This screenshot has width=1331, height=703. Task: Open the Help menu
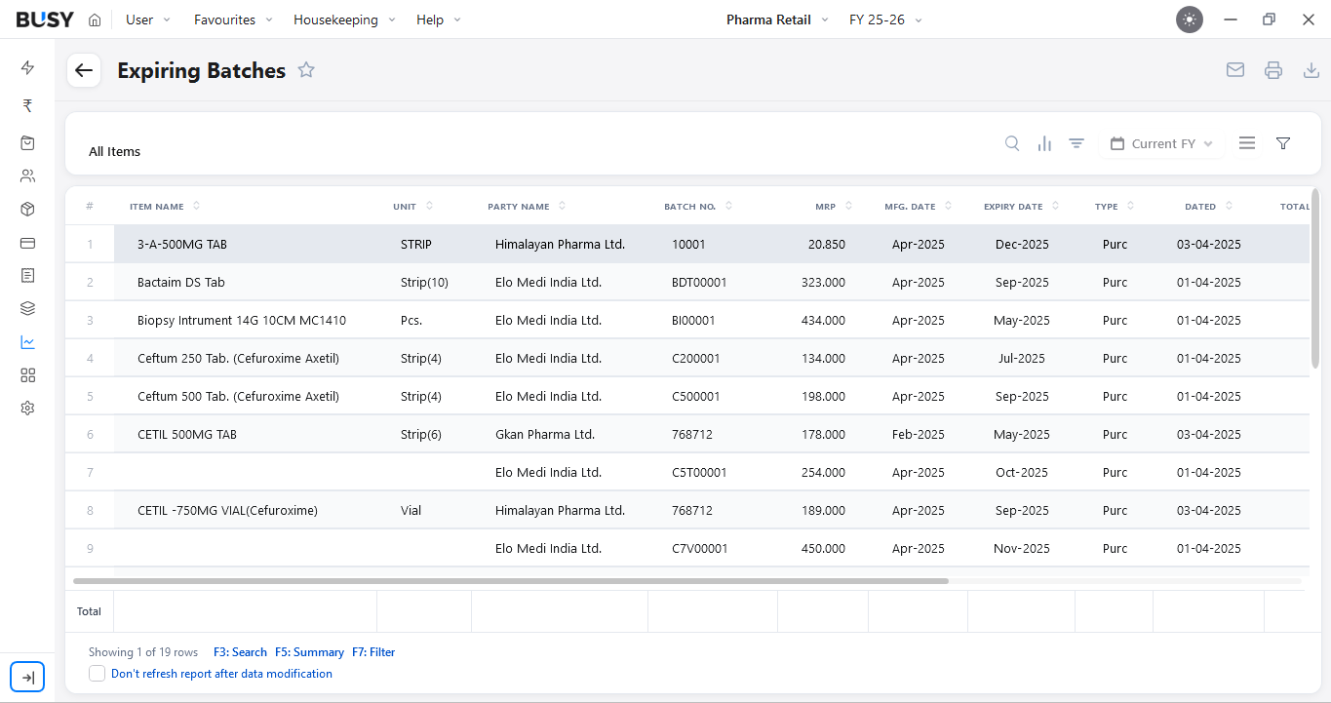(x=438, y=20)
